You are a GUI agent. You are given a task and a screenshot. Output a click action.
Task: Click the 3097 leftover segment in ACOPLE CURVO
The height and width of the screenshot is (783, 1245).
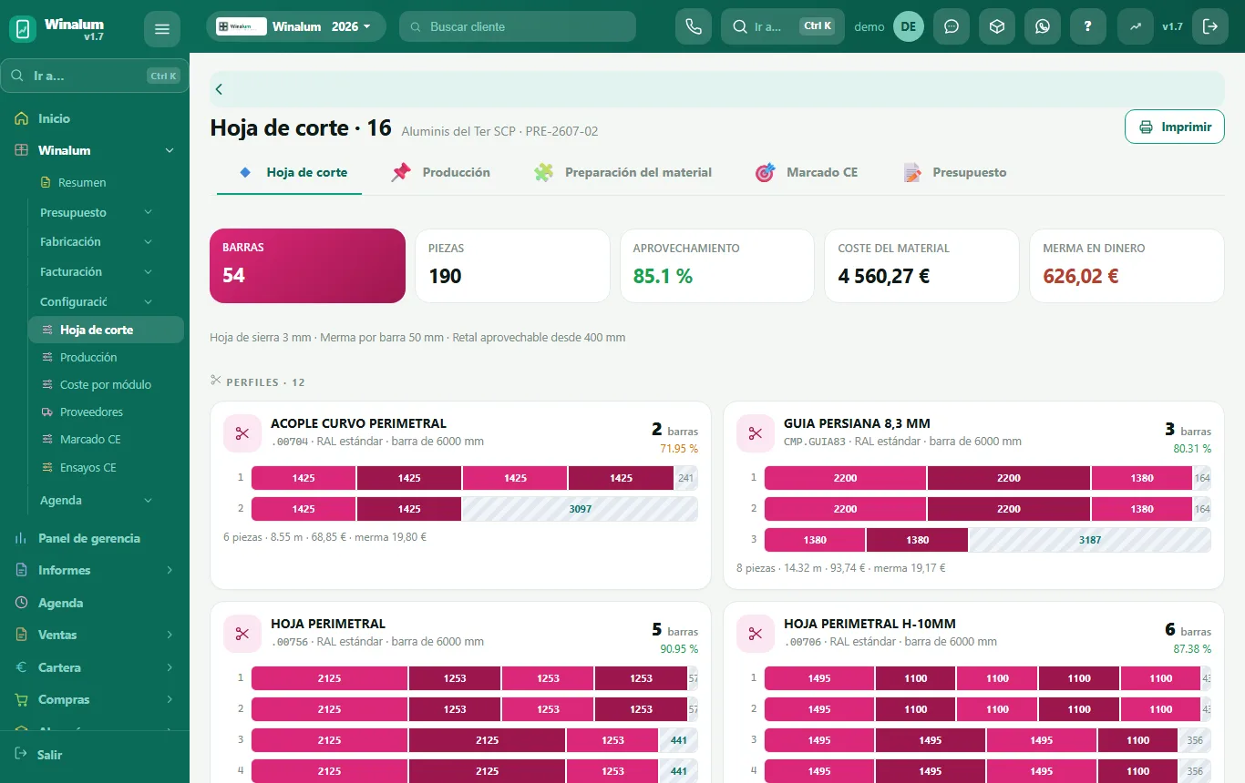click(x=581, y=509)
